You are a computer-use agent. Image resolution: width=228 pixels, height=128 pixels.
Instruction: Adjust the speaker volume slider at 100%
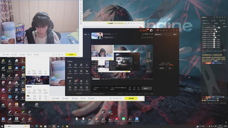coord(118,88)
